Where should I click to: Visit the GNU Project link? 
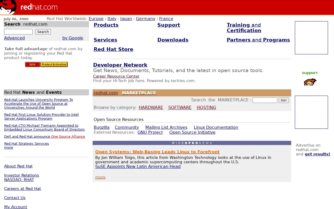pos(150,132)
